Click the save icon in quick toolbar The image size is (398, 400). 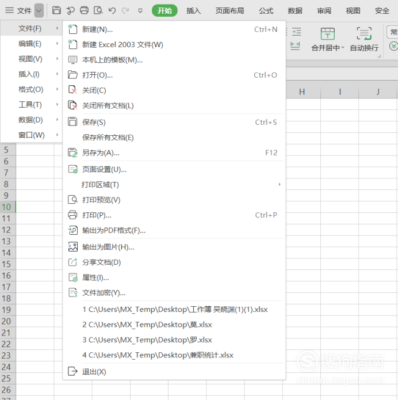click(x=56, y=10)
